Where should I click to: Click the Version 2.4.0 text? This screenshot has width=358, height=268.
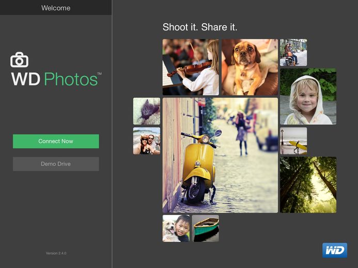[x=56, y=253]
